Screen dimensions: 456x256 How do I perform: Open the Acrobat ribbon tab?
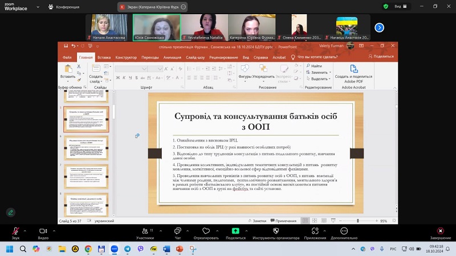tap(279, 57)
